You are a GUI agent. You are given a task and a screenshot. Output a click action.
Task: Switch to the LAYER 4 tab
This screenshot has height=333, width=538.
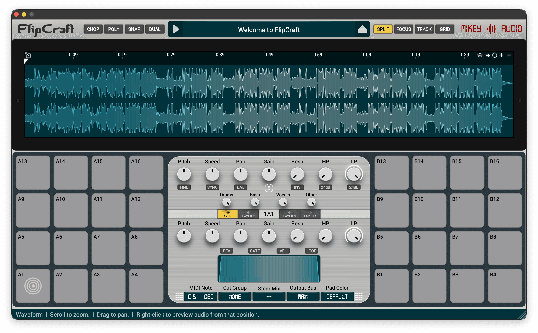coord(310,214)
